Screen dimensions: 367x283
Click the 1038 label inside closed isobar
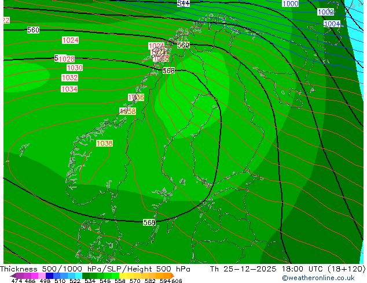(x=104, y=143)
